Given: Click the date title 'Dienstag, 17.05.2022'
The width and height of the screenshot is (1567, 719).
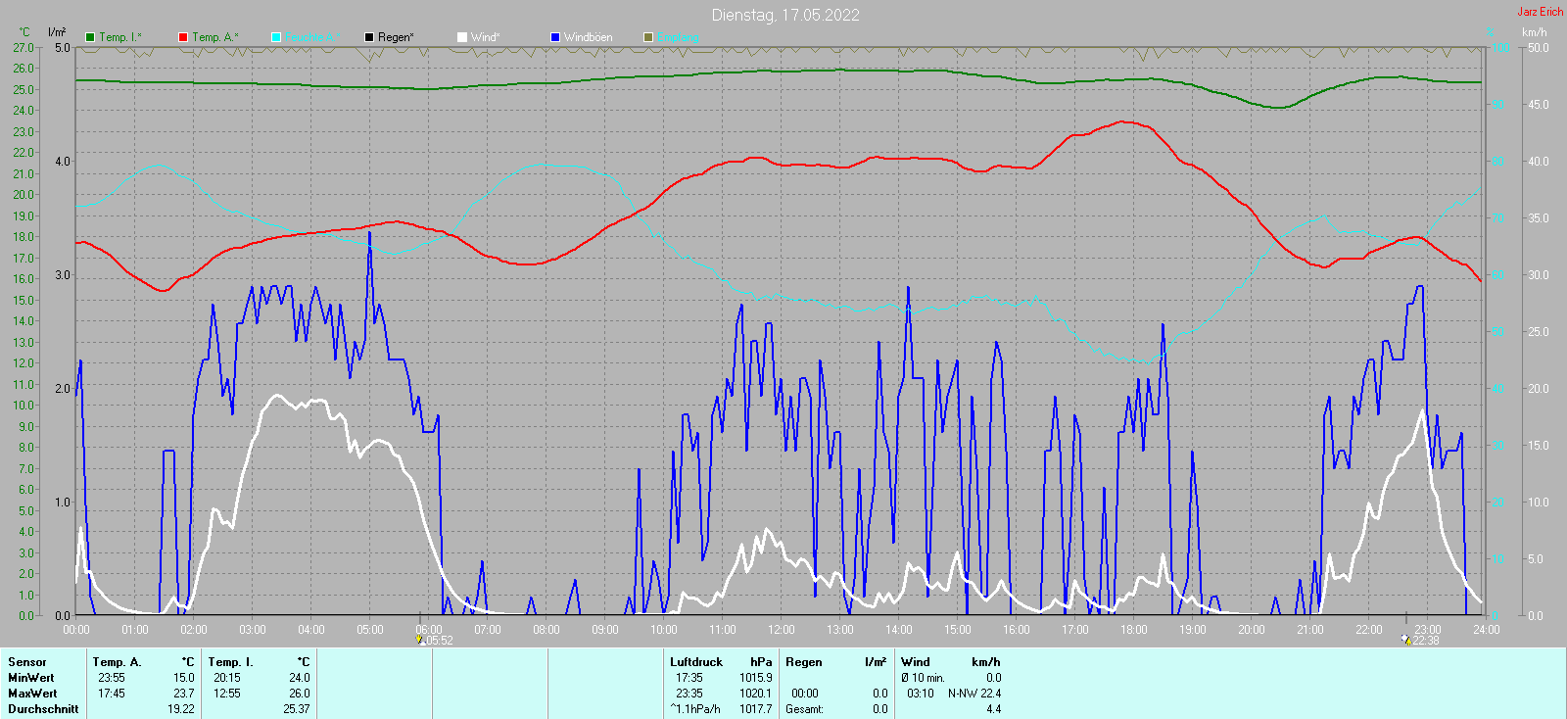Looking at the screenshot, I should [x=785, y=15].
